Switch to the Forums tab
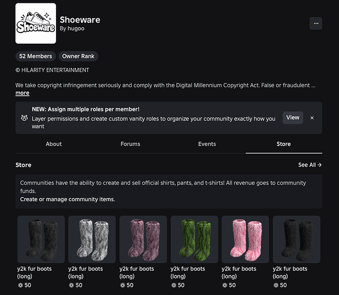This screenshot has width=339, height=295. pyautogui.click(x=131, y=144)
